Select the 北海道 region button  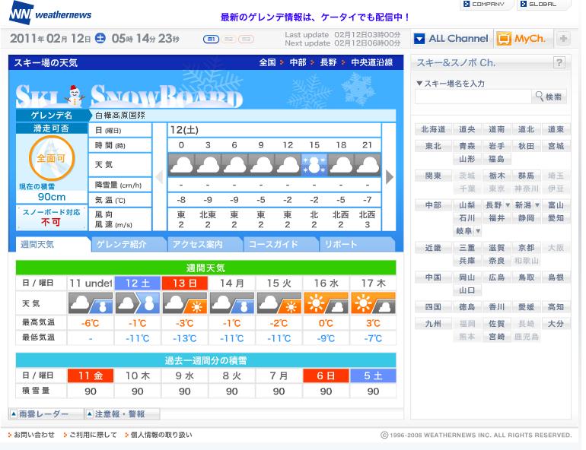click(x=433, y=129)
